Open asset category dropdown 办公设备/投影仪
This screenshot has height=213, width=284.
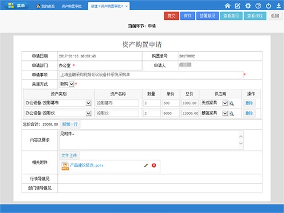pyautogui.click(x=58, y=113)
